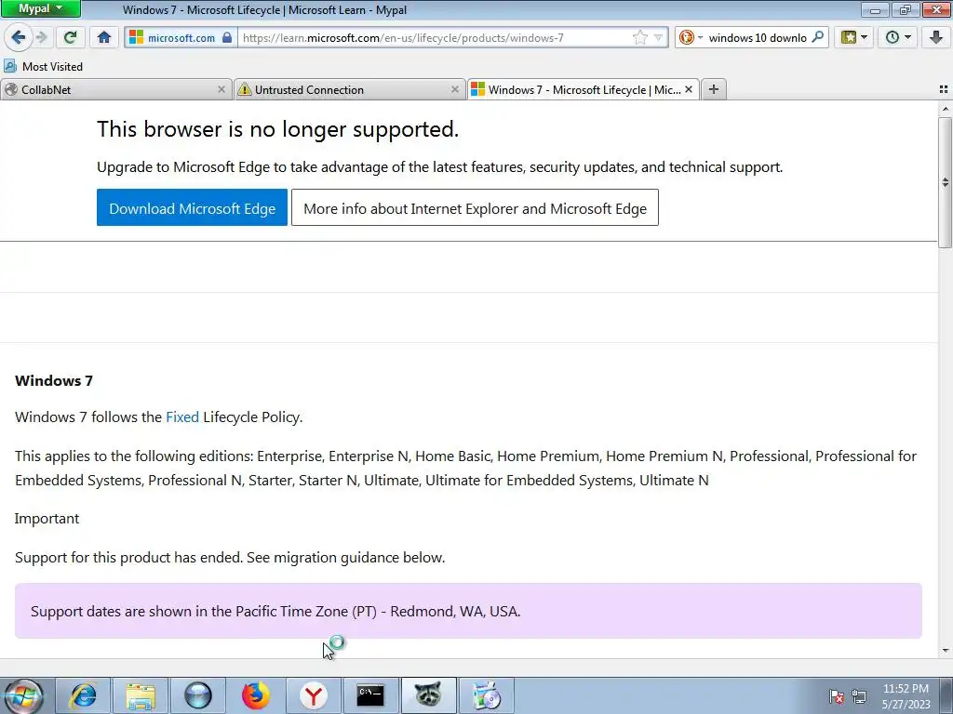The height and width of the screenshot is (714, 953).
Task: Click the search magnifier icon
Action: 817,37
